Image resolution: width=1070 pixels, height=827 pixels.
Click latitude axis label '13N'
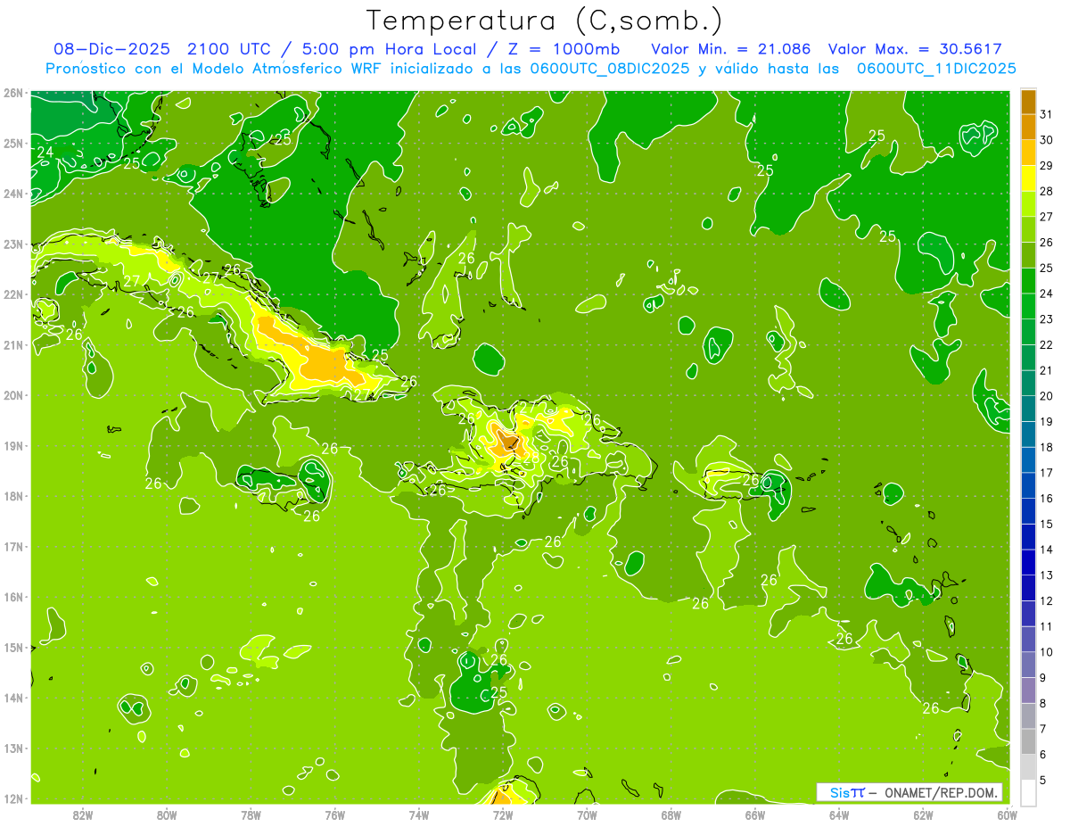[12, 748]
